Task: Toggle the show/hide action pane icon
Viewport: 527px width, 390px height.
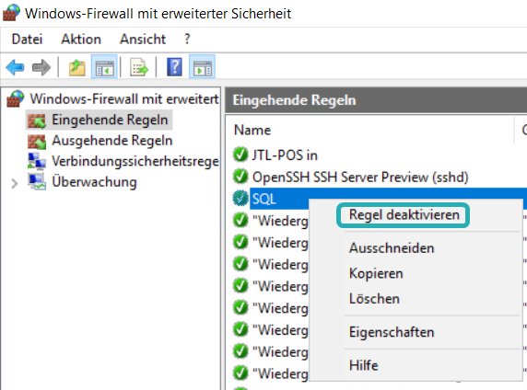Action: tap(202, 67)
